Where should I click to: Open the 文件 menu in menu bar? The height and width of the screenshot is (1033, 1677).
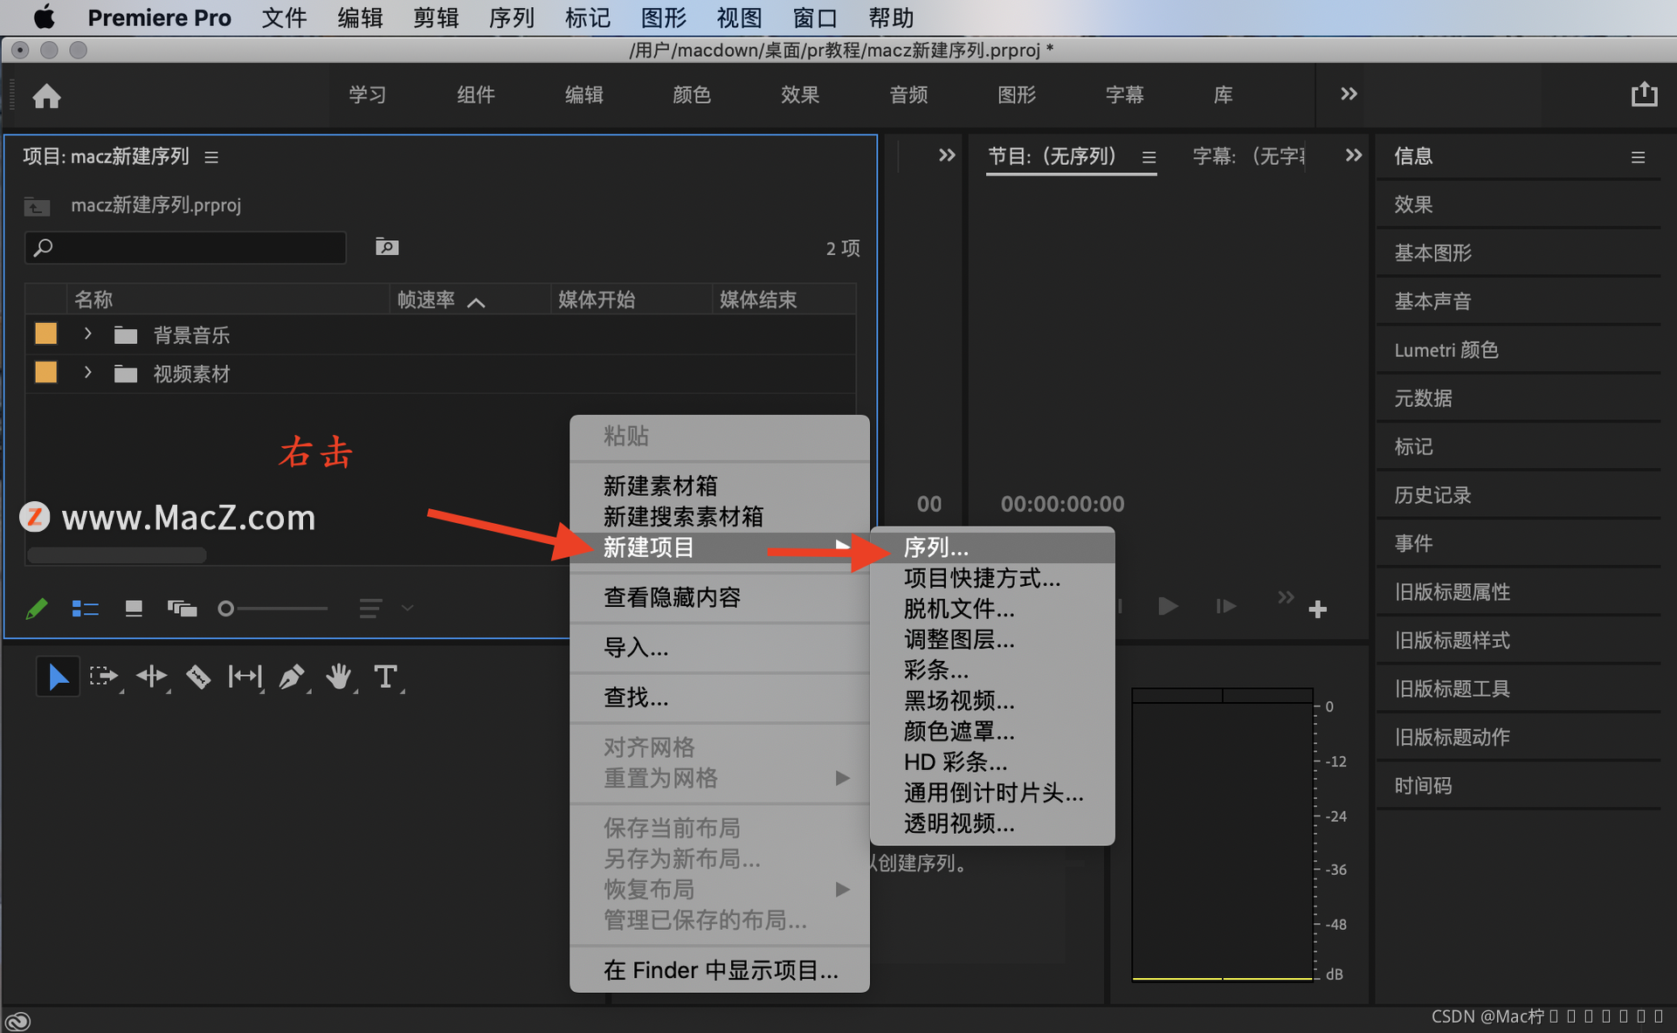pos(285,17)
